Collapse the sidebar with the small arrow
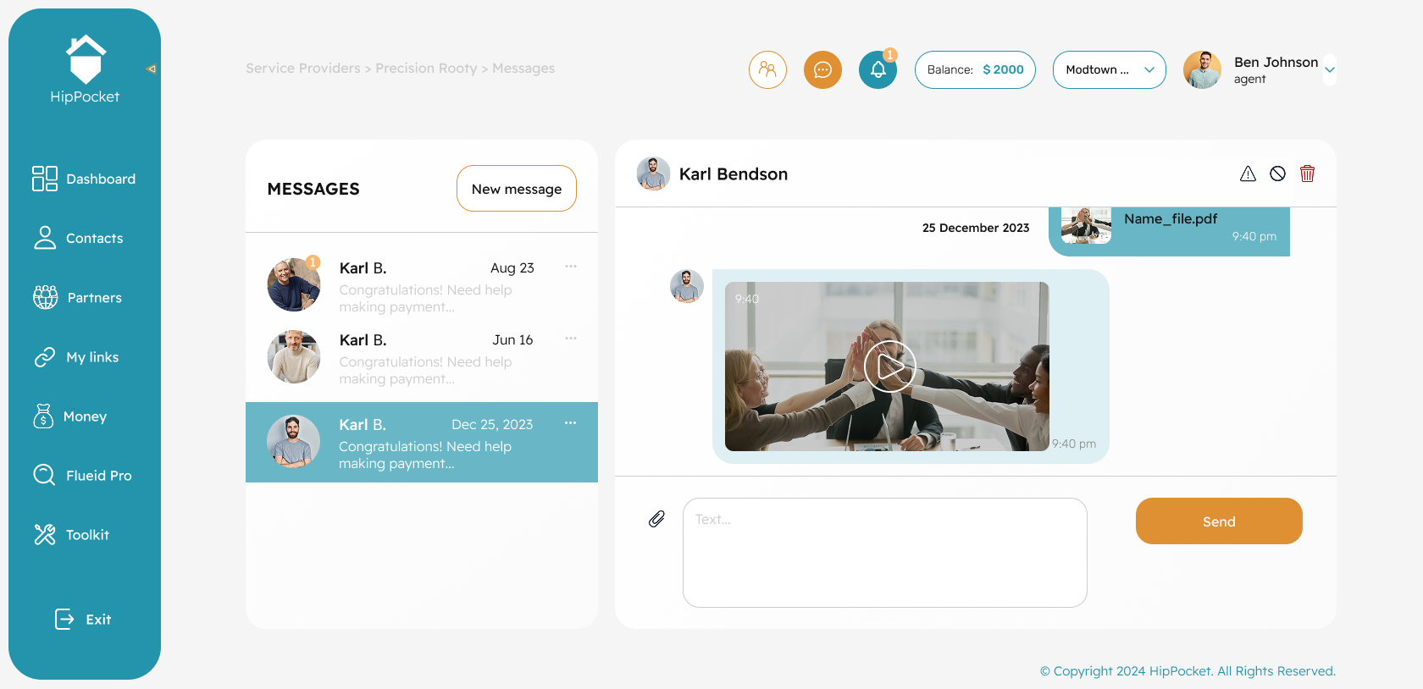 (x=152, y=69)
